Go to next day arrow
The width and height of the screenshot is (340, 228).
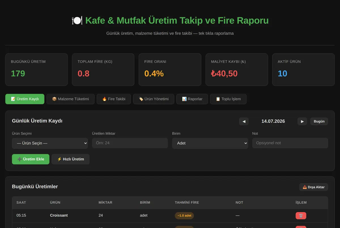tap(302, 121)
